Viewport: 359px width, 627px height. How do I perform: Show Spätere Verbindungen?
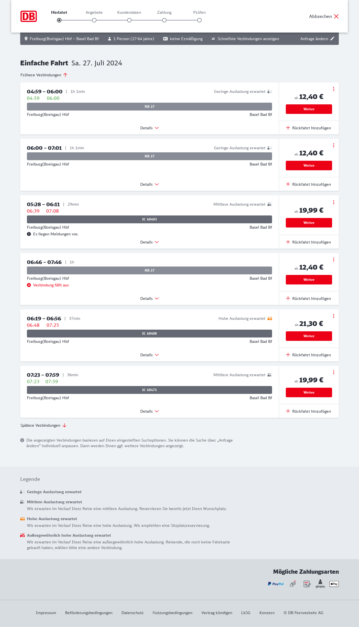coord(43,425)
